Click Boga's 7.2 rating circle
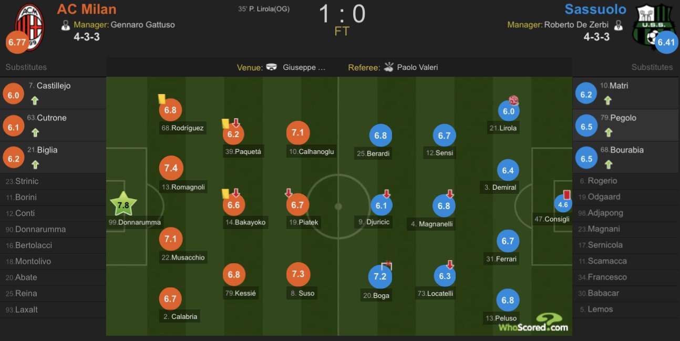The height and width of the screenshot is (341, 680). pyautogui.click(x=380, y=276)
